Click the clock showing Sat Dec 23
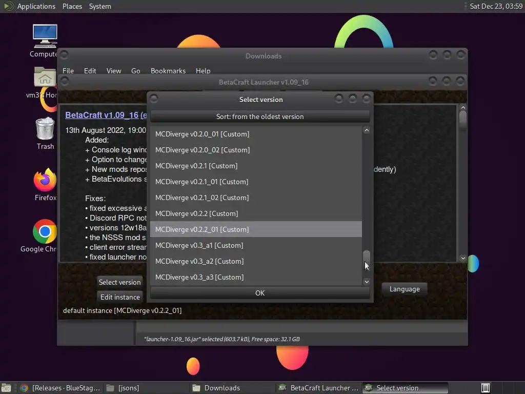Viewport: 525px width, 394px height. point(496,6)
